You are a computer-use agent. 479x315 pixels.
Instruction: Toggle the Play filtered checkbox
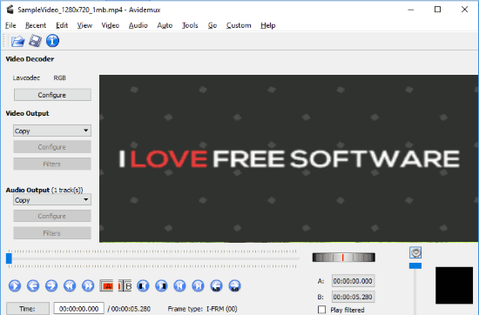coord(321,310)
